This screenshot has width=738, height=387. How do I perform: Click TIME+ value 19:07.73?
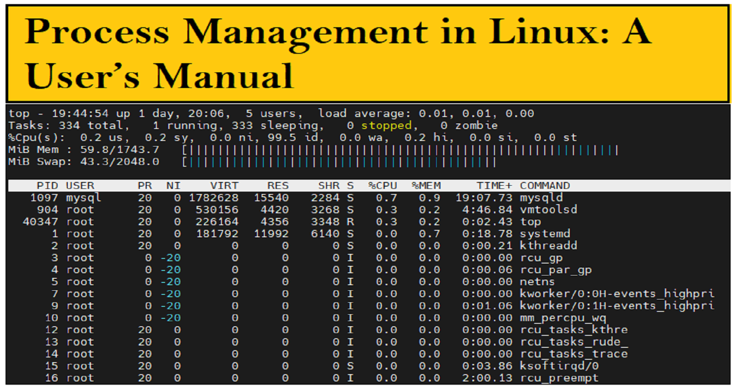[484, 198]
